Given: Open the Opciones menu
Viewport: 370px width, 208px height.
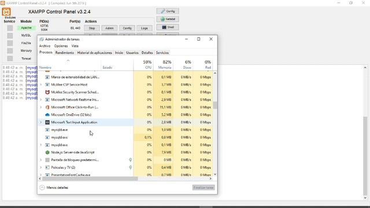Looking at the screenshot, I should pyautogui.click(x=61, y=46).
